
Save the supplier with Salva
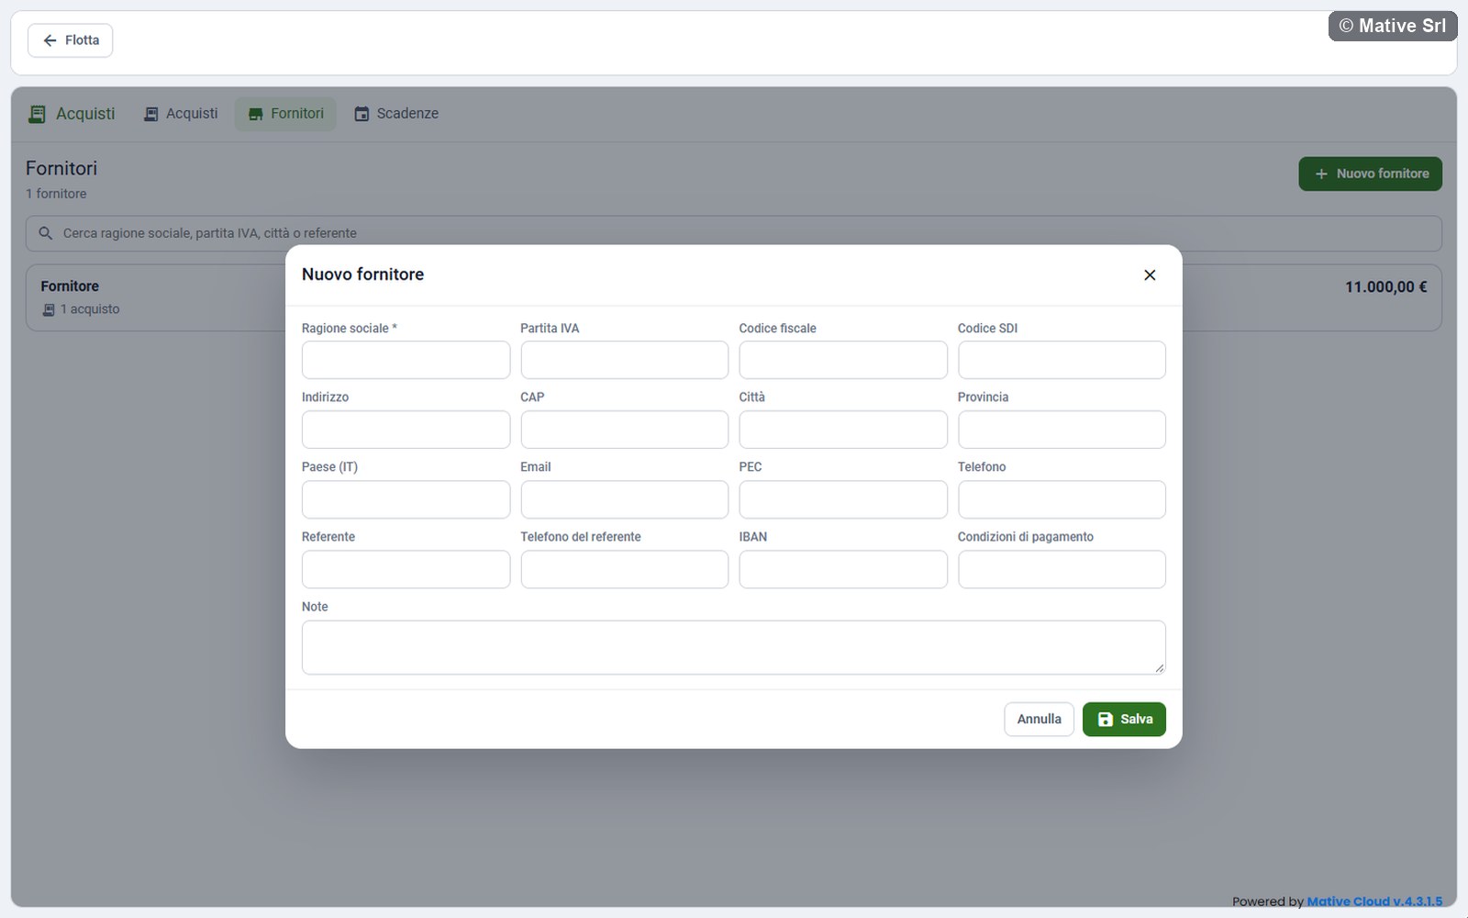pyautogui.click(x=1124, y=720)
